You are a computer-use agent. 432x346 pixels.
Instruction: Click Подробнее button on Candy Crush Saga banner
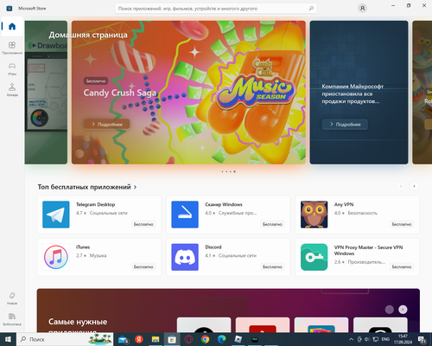point(107,124)
